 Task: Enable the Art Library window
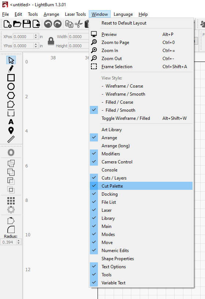tap(141, 130)
